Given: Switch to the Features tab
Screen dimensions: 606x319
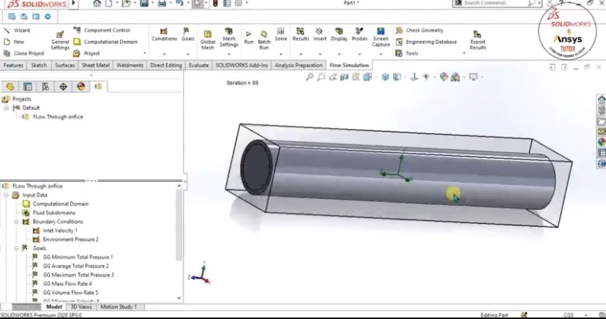Looking at the screenshot, I should pos(13,65).
